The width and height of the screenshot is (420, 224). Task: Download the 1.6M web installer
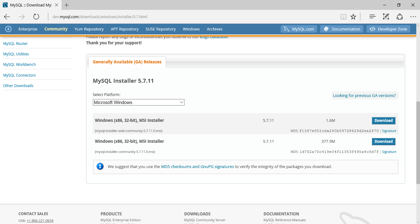click(383, 121)
